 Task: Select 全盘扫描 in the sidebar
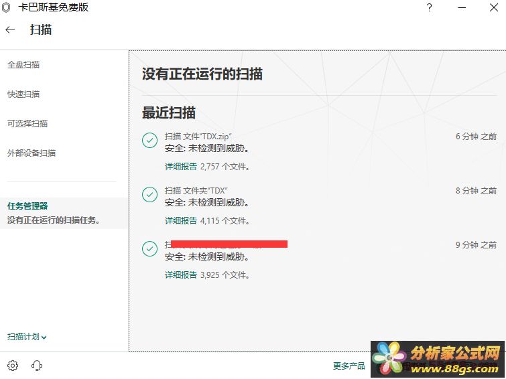(23, 65)
